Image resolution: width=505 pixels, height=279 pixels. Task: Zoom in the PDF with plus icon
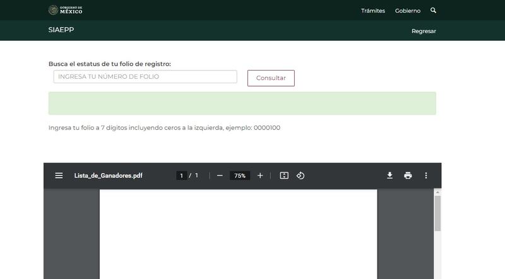click(x=260, y=176)
